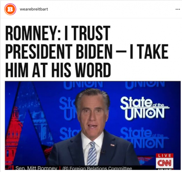
Task: Click the bright white State of the Union logo
Action: click(x=145, y=108)
